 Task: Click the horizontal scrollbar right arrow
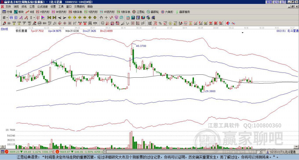tap(260, 152)
